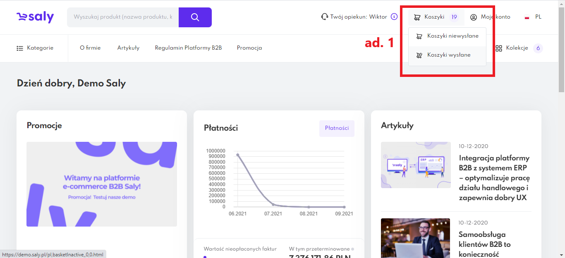The height and width of the screenshot is (258, 565).
Task: Click the Kolekcje grid icon
Action: [499, 48]
